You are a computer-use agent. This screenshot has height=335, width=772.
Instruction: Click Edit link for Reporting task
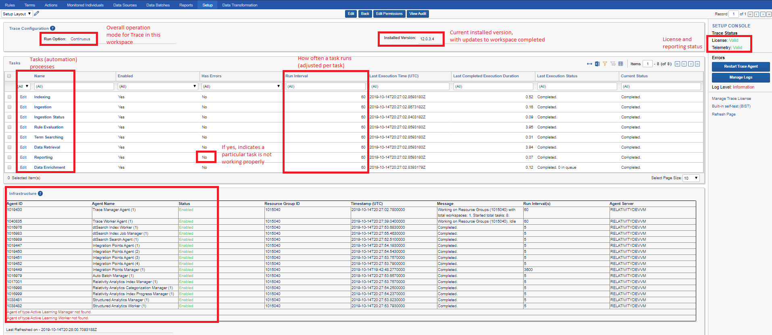(x=23, y=157)
